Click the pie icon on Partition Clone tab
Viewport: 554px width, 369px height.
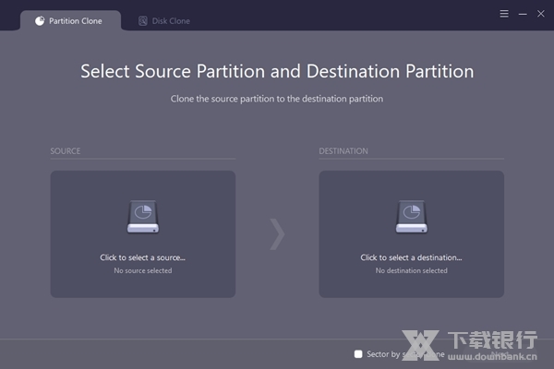[40, 20]
